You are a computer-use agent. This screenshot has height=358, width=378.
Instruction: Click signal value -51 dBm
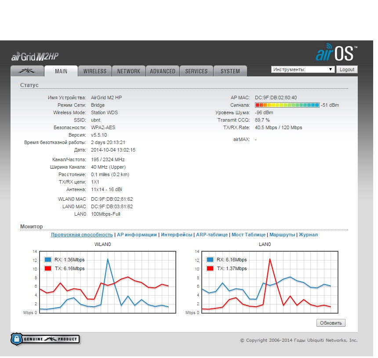[330, 105]
